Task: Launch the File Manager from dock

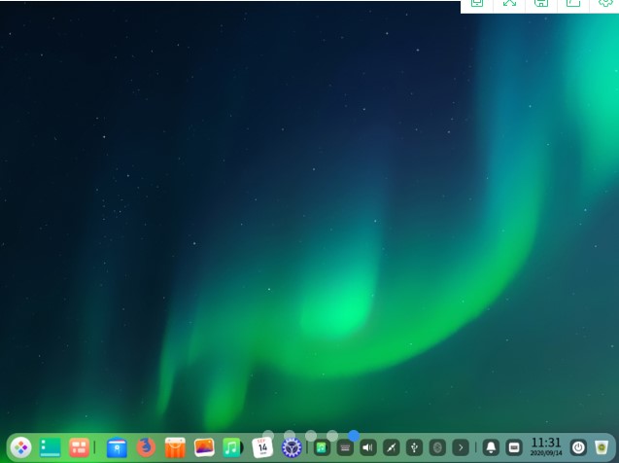Action: tap(118, 447)
